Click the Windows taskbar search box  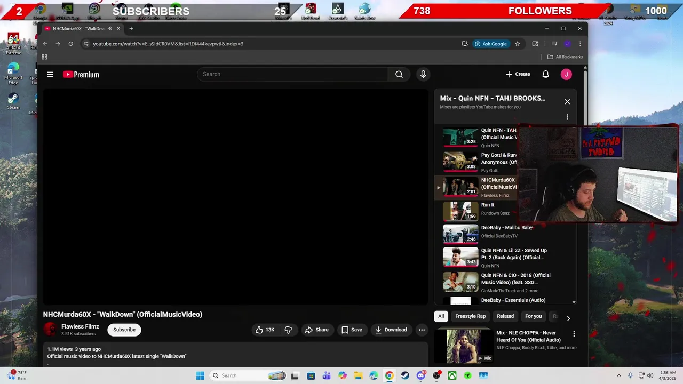pyautogui.click(x=248, y=375)
